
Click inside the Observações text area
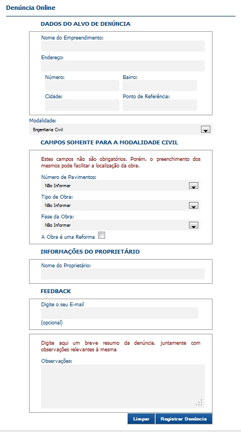click(123, 386)
